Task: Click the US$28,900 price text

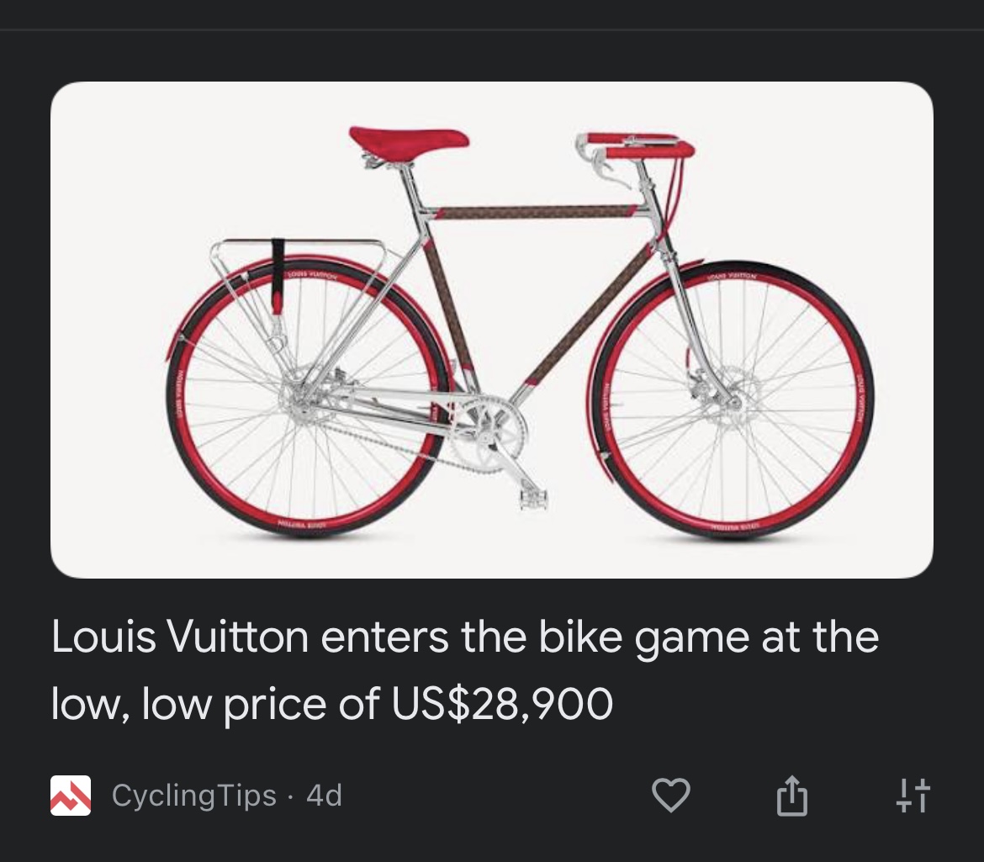Action: click(502, 704)
